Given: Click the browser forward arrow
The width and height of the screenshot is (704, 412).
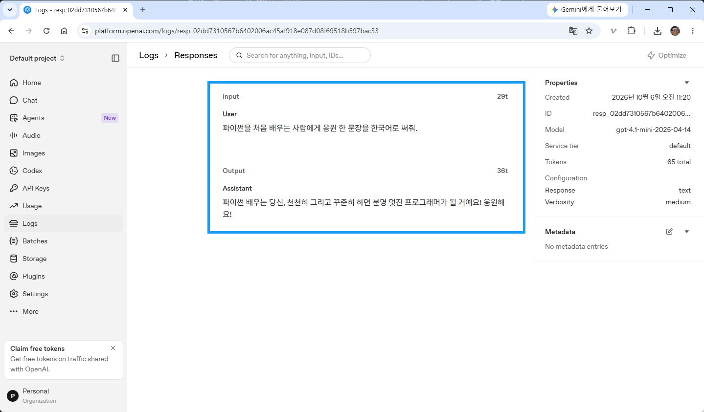Looking at the screenshot, I should (29, 31).
